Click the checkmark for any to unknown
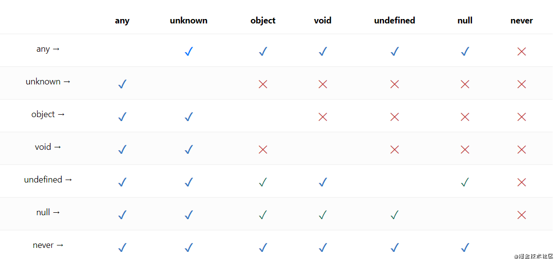Viewport: 559px width, 264px height. click(189, 51)
